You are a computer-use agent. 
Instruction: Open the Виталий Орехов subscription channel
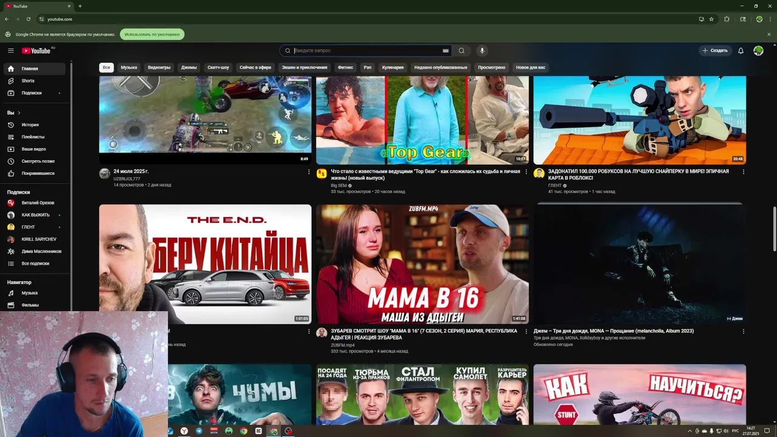coord(36,203)
